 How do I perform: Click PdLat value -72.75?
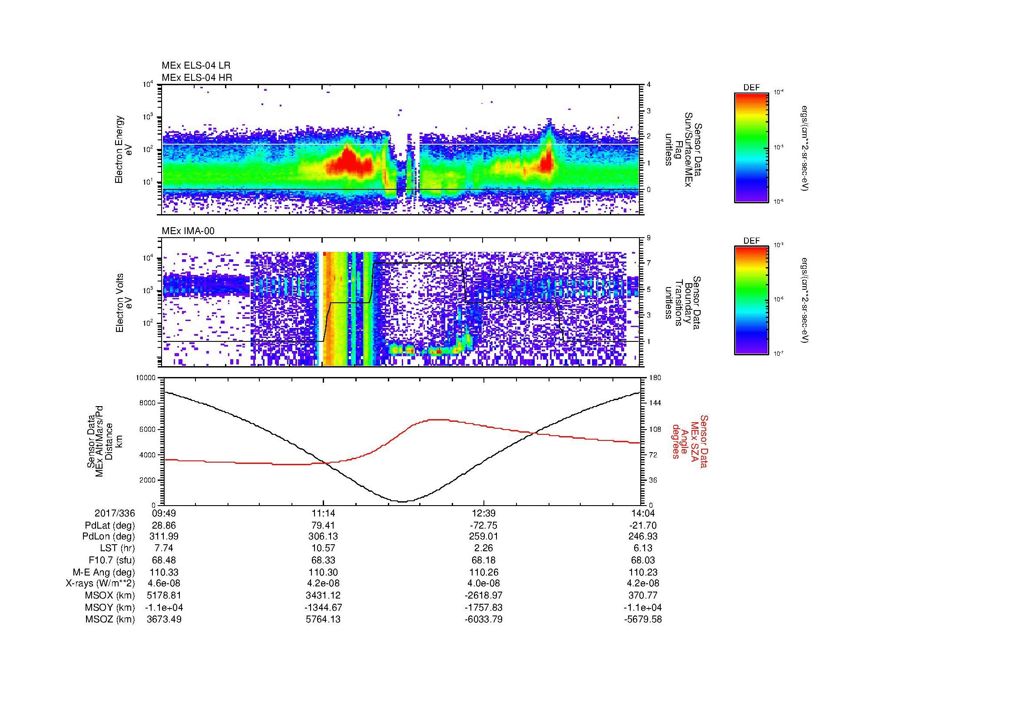(483, 526)
